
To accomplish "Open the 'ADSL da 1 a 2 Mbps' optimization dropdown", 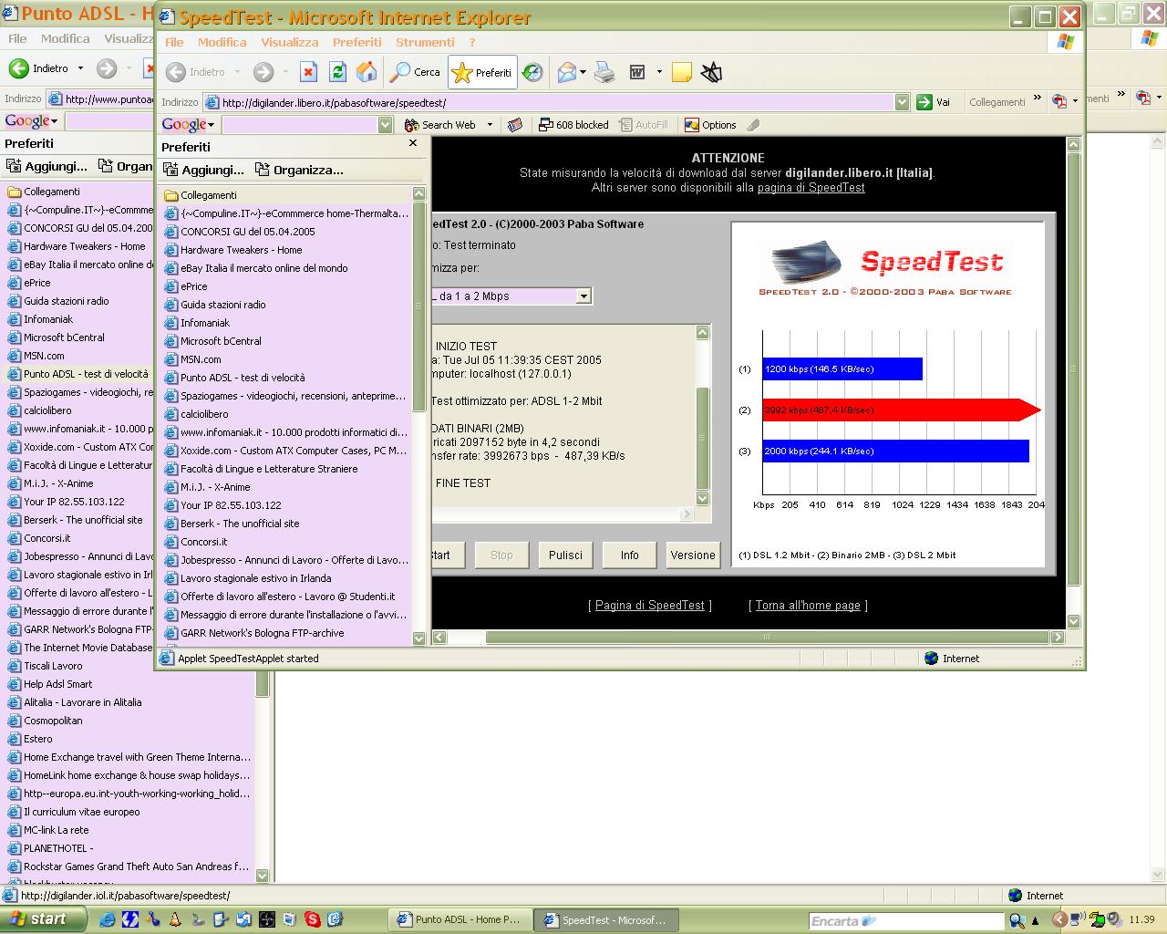I will [584, 296].
